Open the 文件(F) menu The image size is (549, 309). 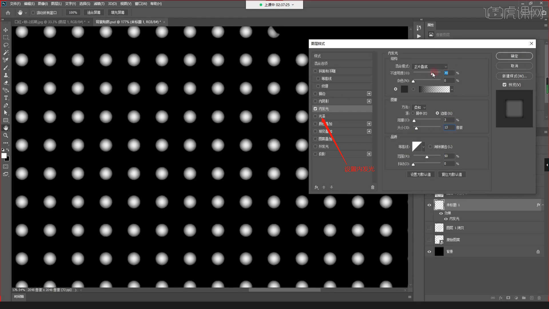pos(15,4)
